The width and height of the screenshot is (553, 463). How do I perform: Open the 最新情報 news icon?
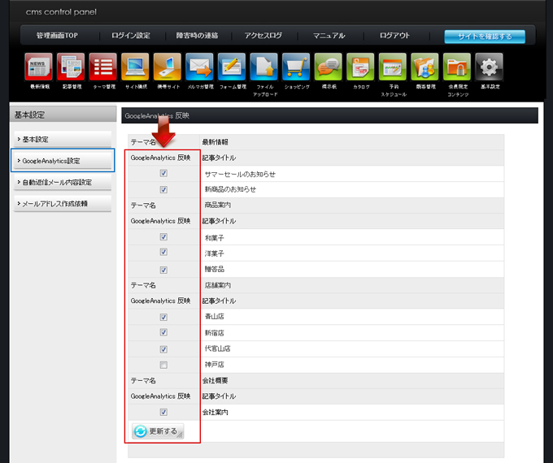tap(38, 67)
